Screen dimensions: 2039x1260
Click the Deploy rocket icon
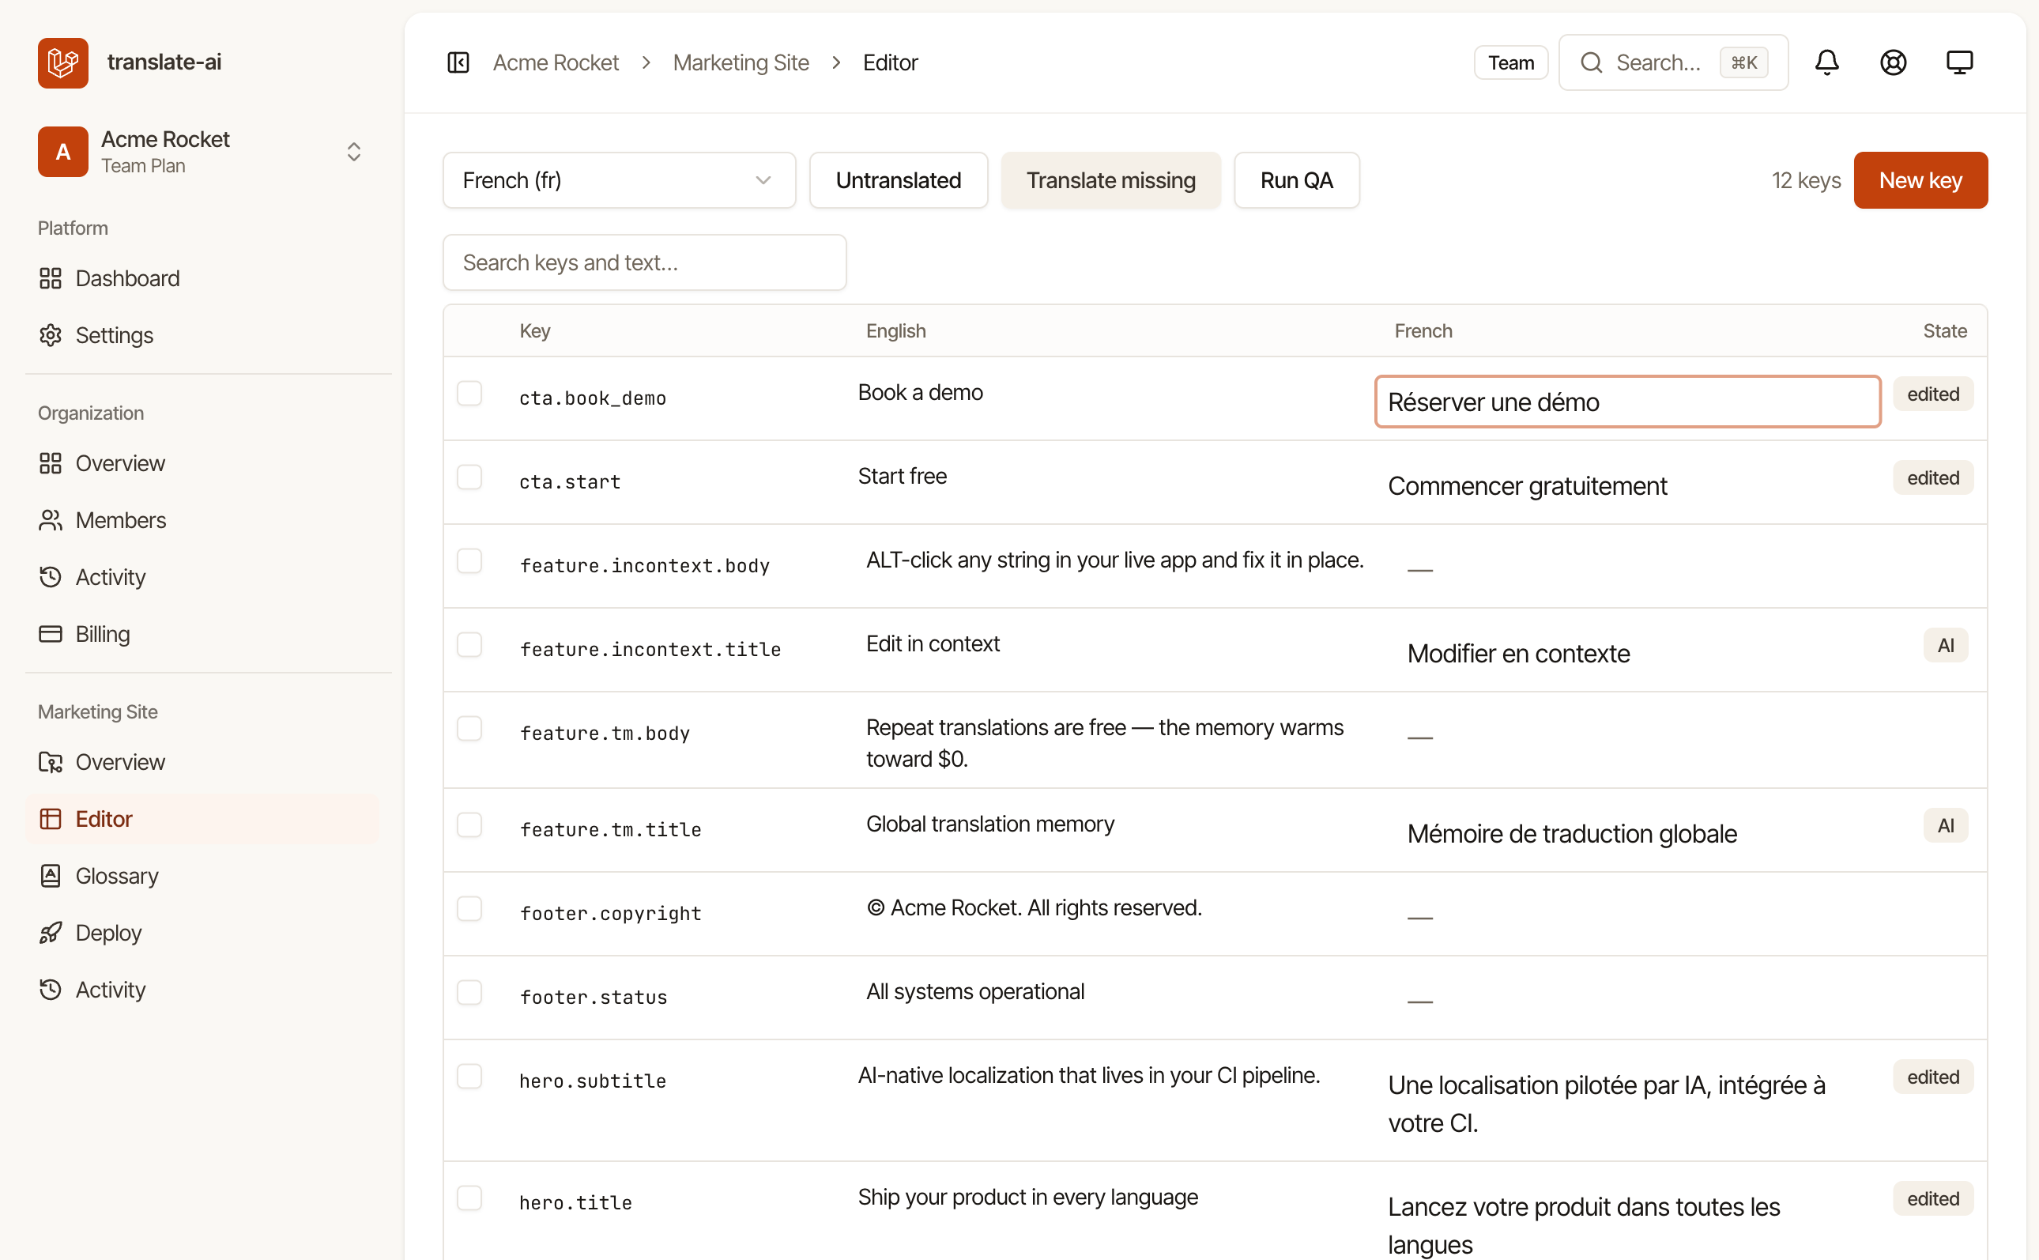pyautogui.click(x=51, y=933)
